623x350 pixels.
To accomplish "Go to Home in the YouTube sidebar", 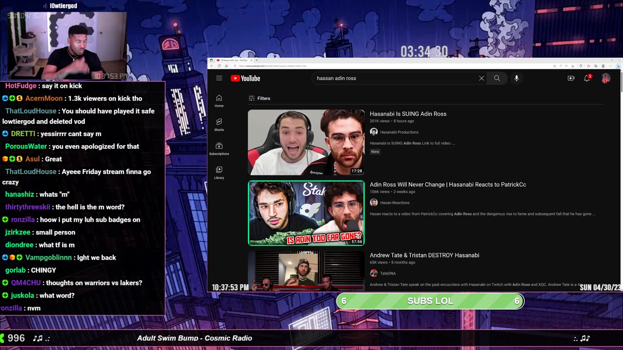I will 219,101.
